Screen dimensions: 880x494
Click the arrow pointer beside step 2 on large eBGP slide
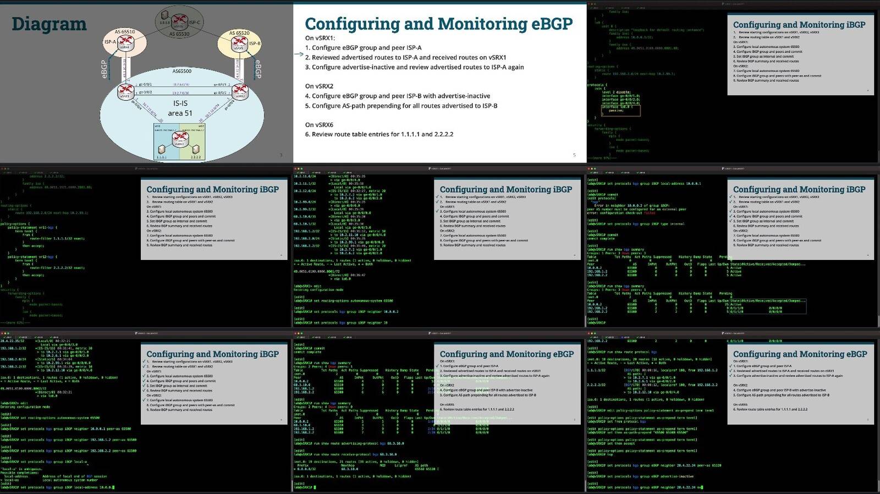point(299,54)
